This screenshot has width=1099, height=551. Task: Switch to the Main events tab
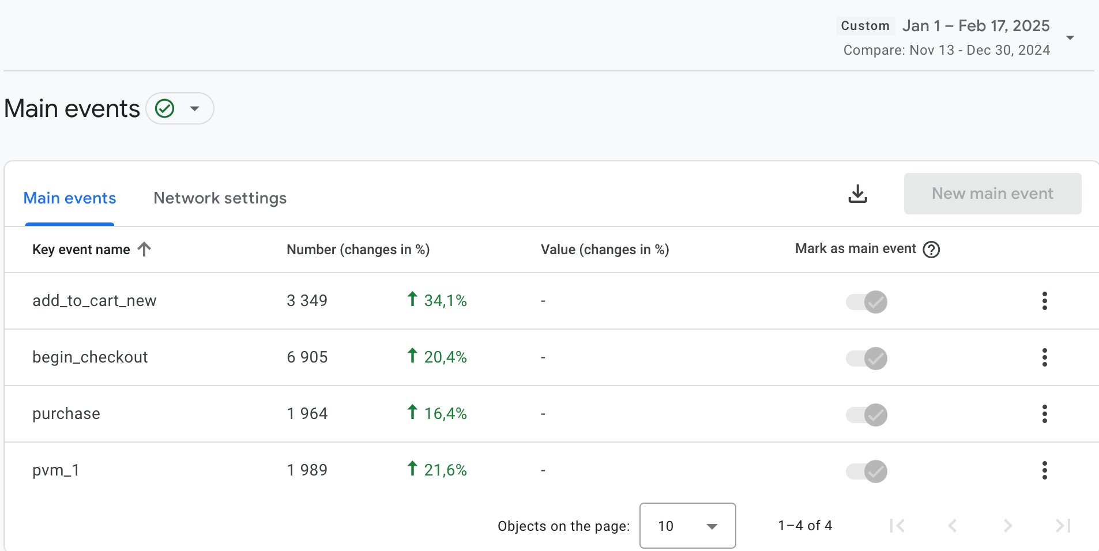tap(70, 198)
